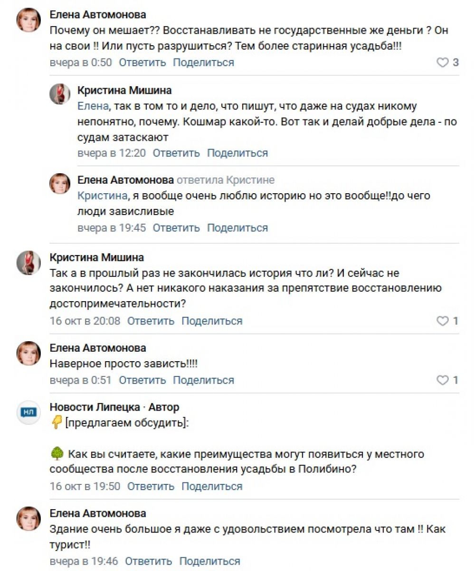Reply to the comment posted вчера в 0:50
This screenshot has height=571, width=474.
142,62
